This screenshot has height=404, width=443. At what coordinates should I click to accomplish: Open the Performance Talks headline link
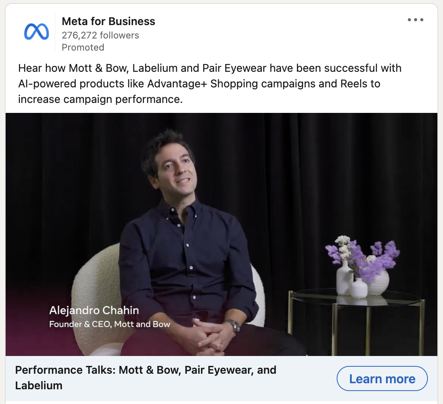pos(146,378)
